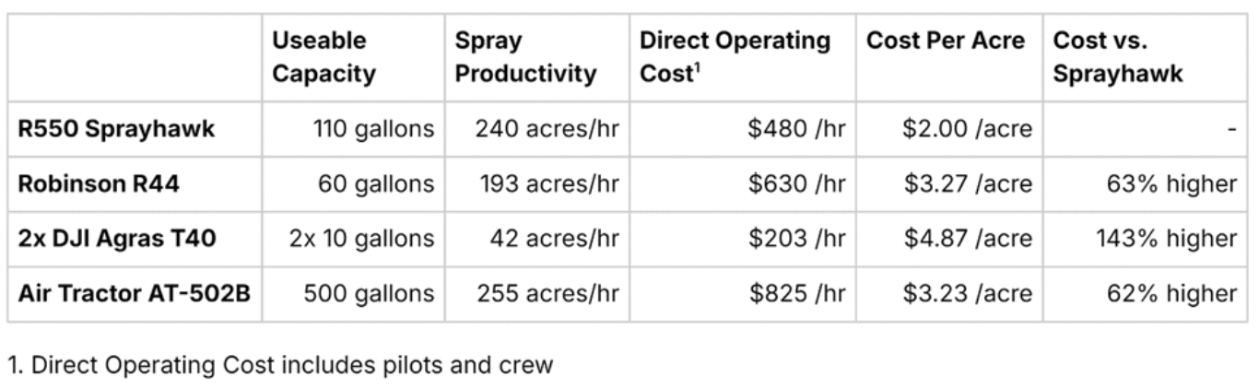This screenshot has height=389, width=1259.
Task: Select the Robinson R44 row label
Action: (99, 184)
